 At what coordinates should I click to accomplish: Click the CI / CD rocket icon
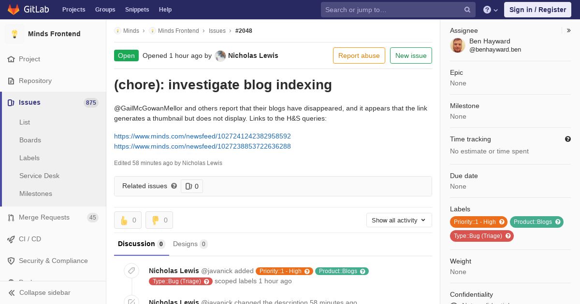point(11,239)
